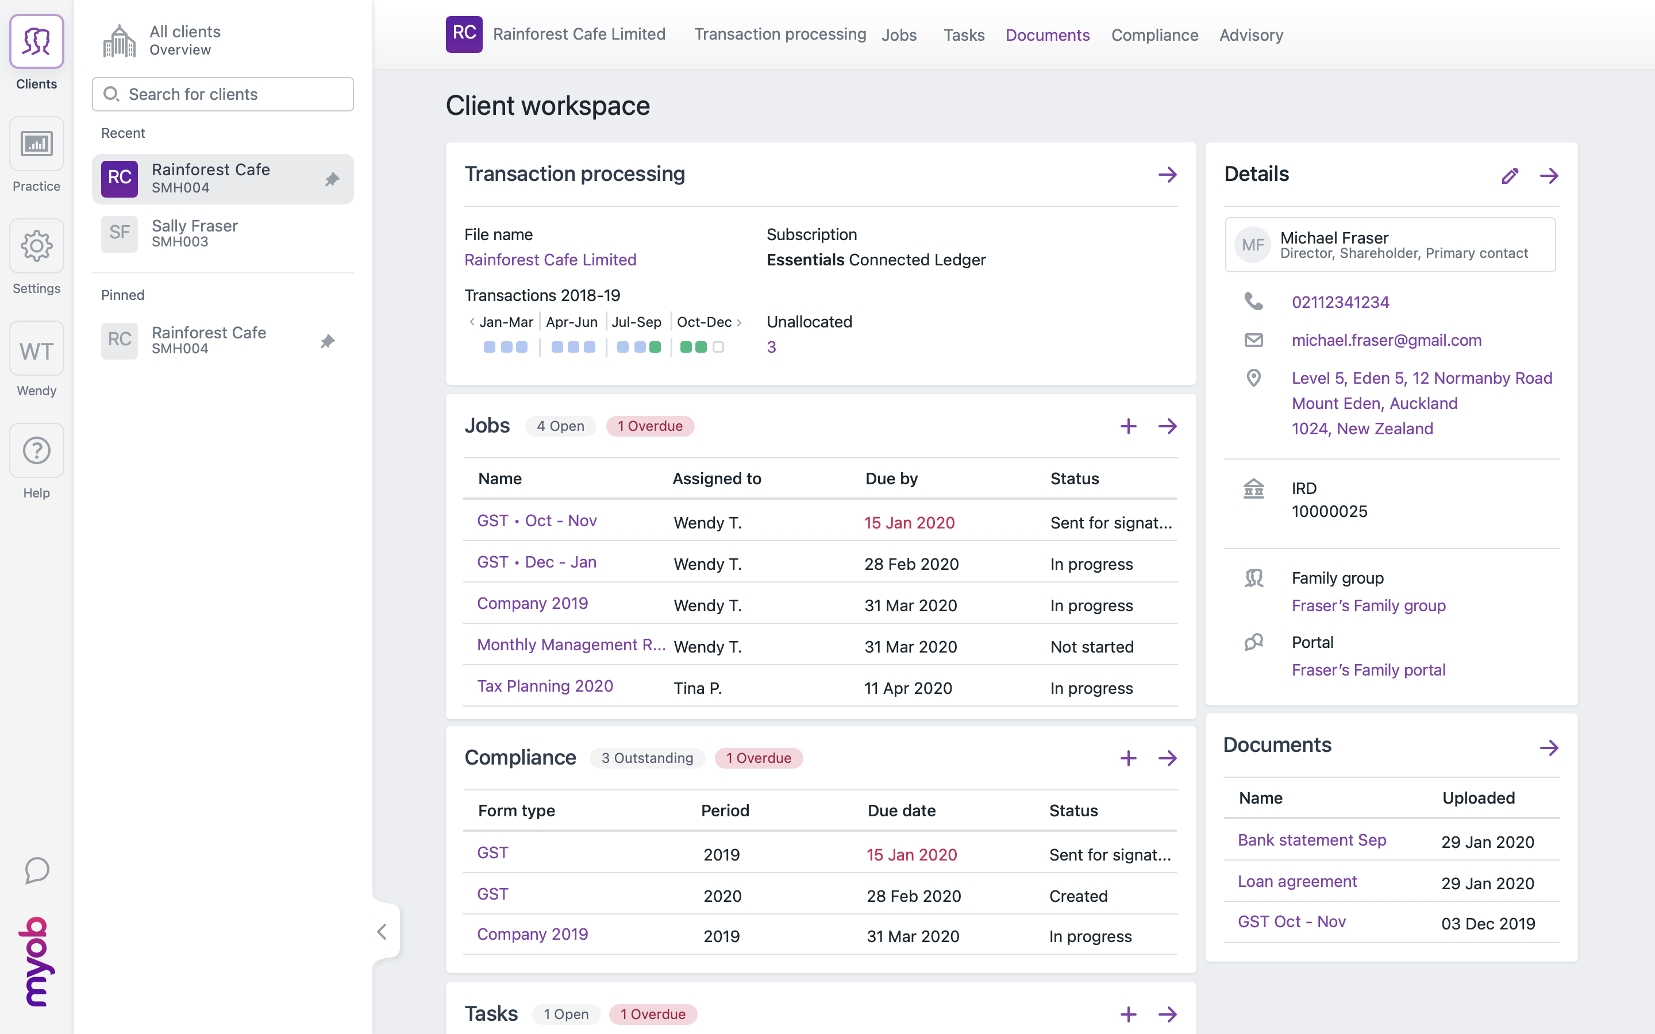Collapse the client sidebar panel
The image size is (1655, 1034).
point(382,931)
